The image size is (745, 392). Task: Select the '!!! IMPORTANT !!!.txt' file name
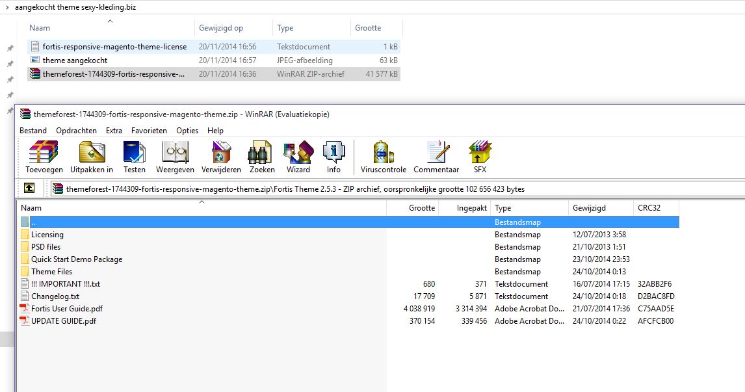(x=66, y=283)
